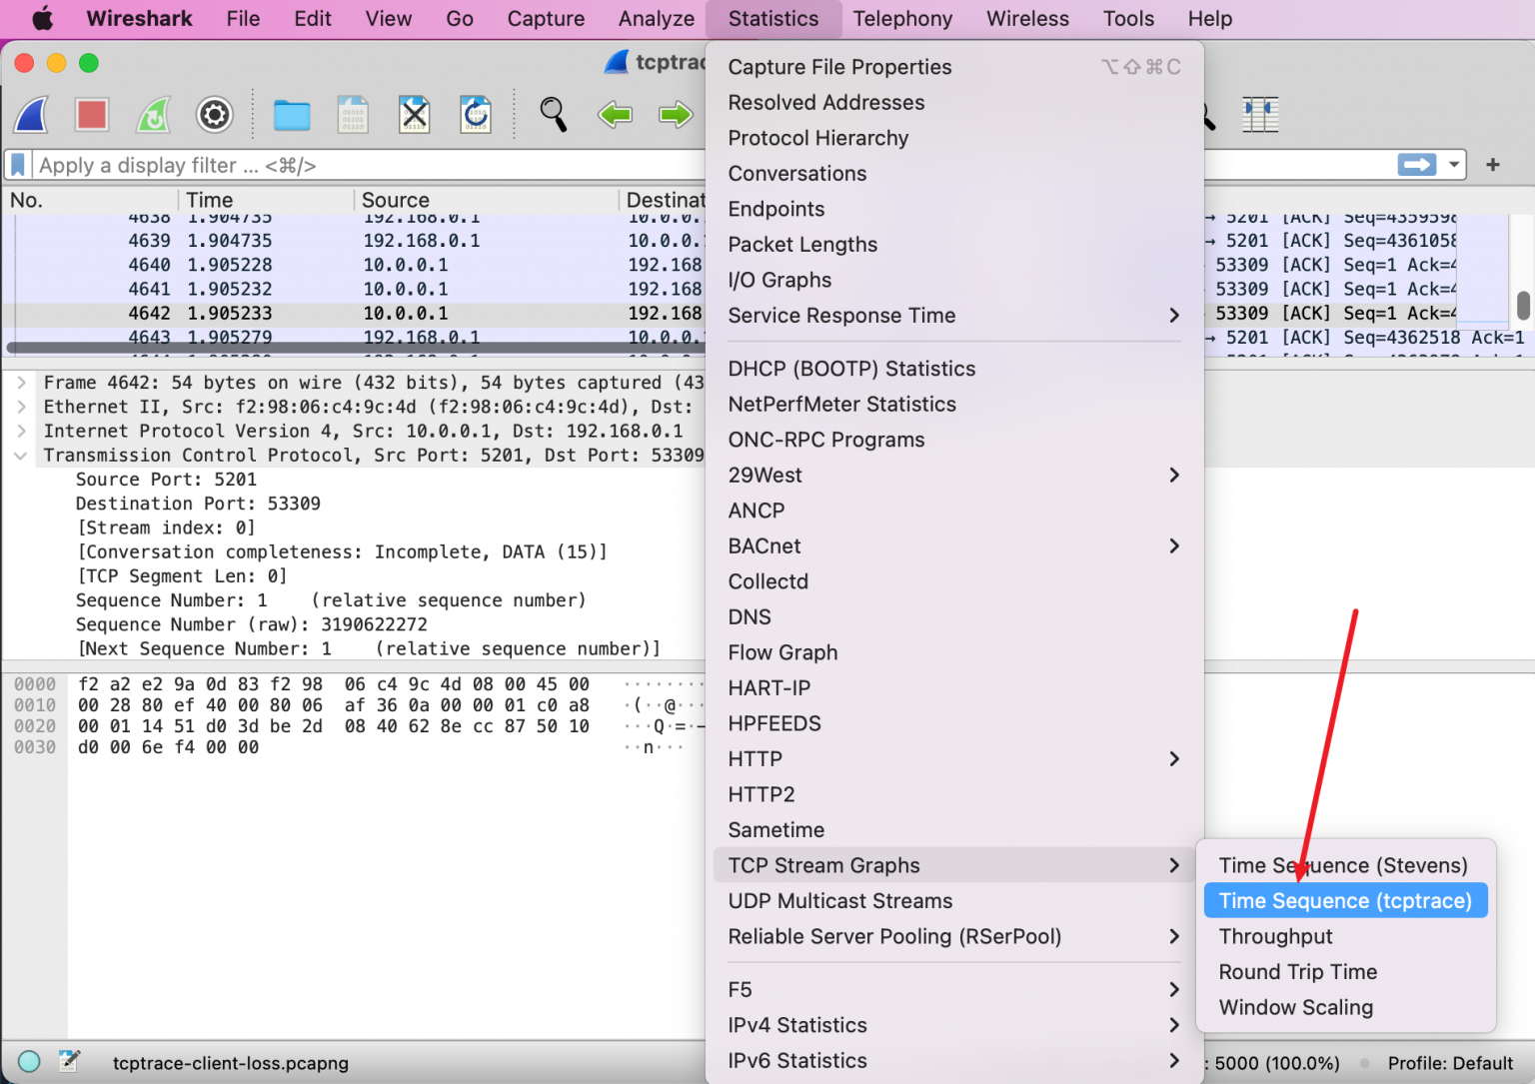This screenshot has height=1084, width=1535.
Task: Open the Telephony menu
Action: point(902,18)
